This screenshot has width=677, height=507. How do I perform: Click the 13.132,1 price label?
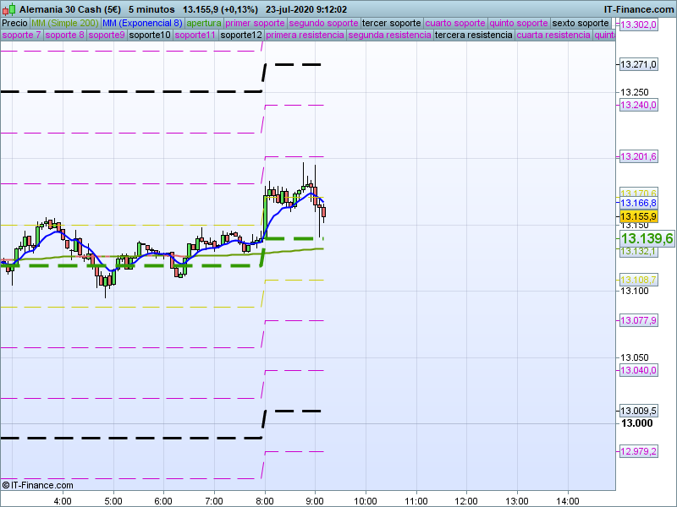pyautogui.click(x=638, y=251)
